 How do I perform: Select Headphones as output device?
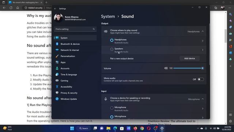tap(112, 40)
